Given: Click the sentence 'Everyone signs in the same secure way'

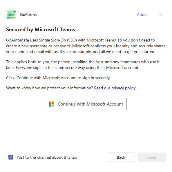Looking at the screenshot, I should pos(77,68).
